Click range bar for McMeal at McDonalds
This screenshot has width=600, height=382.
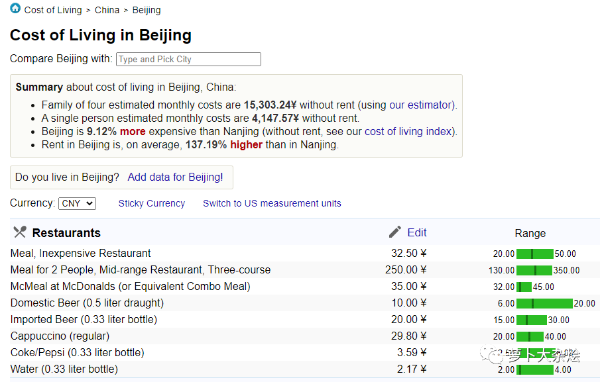click(x=524, y=287)
